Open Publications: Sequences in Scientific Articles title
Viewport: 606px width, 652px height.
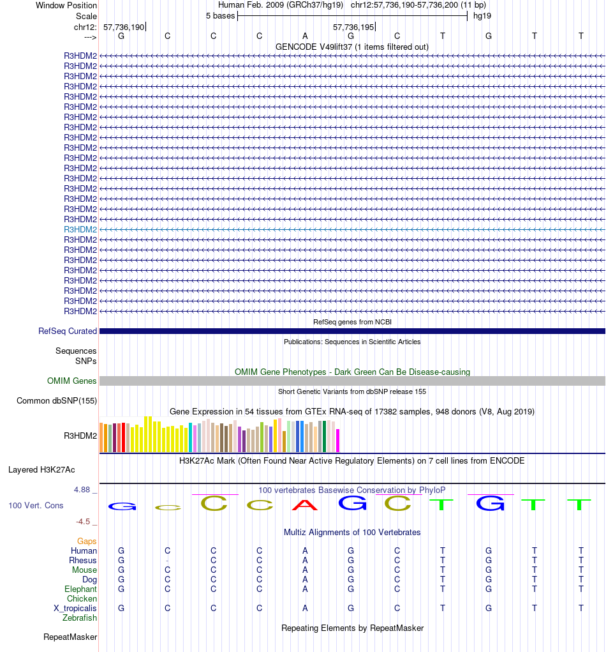point(352,342)
